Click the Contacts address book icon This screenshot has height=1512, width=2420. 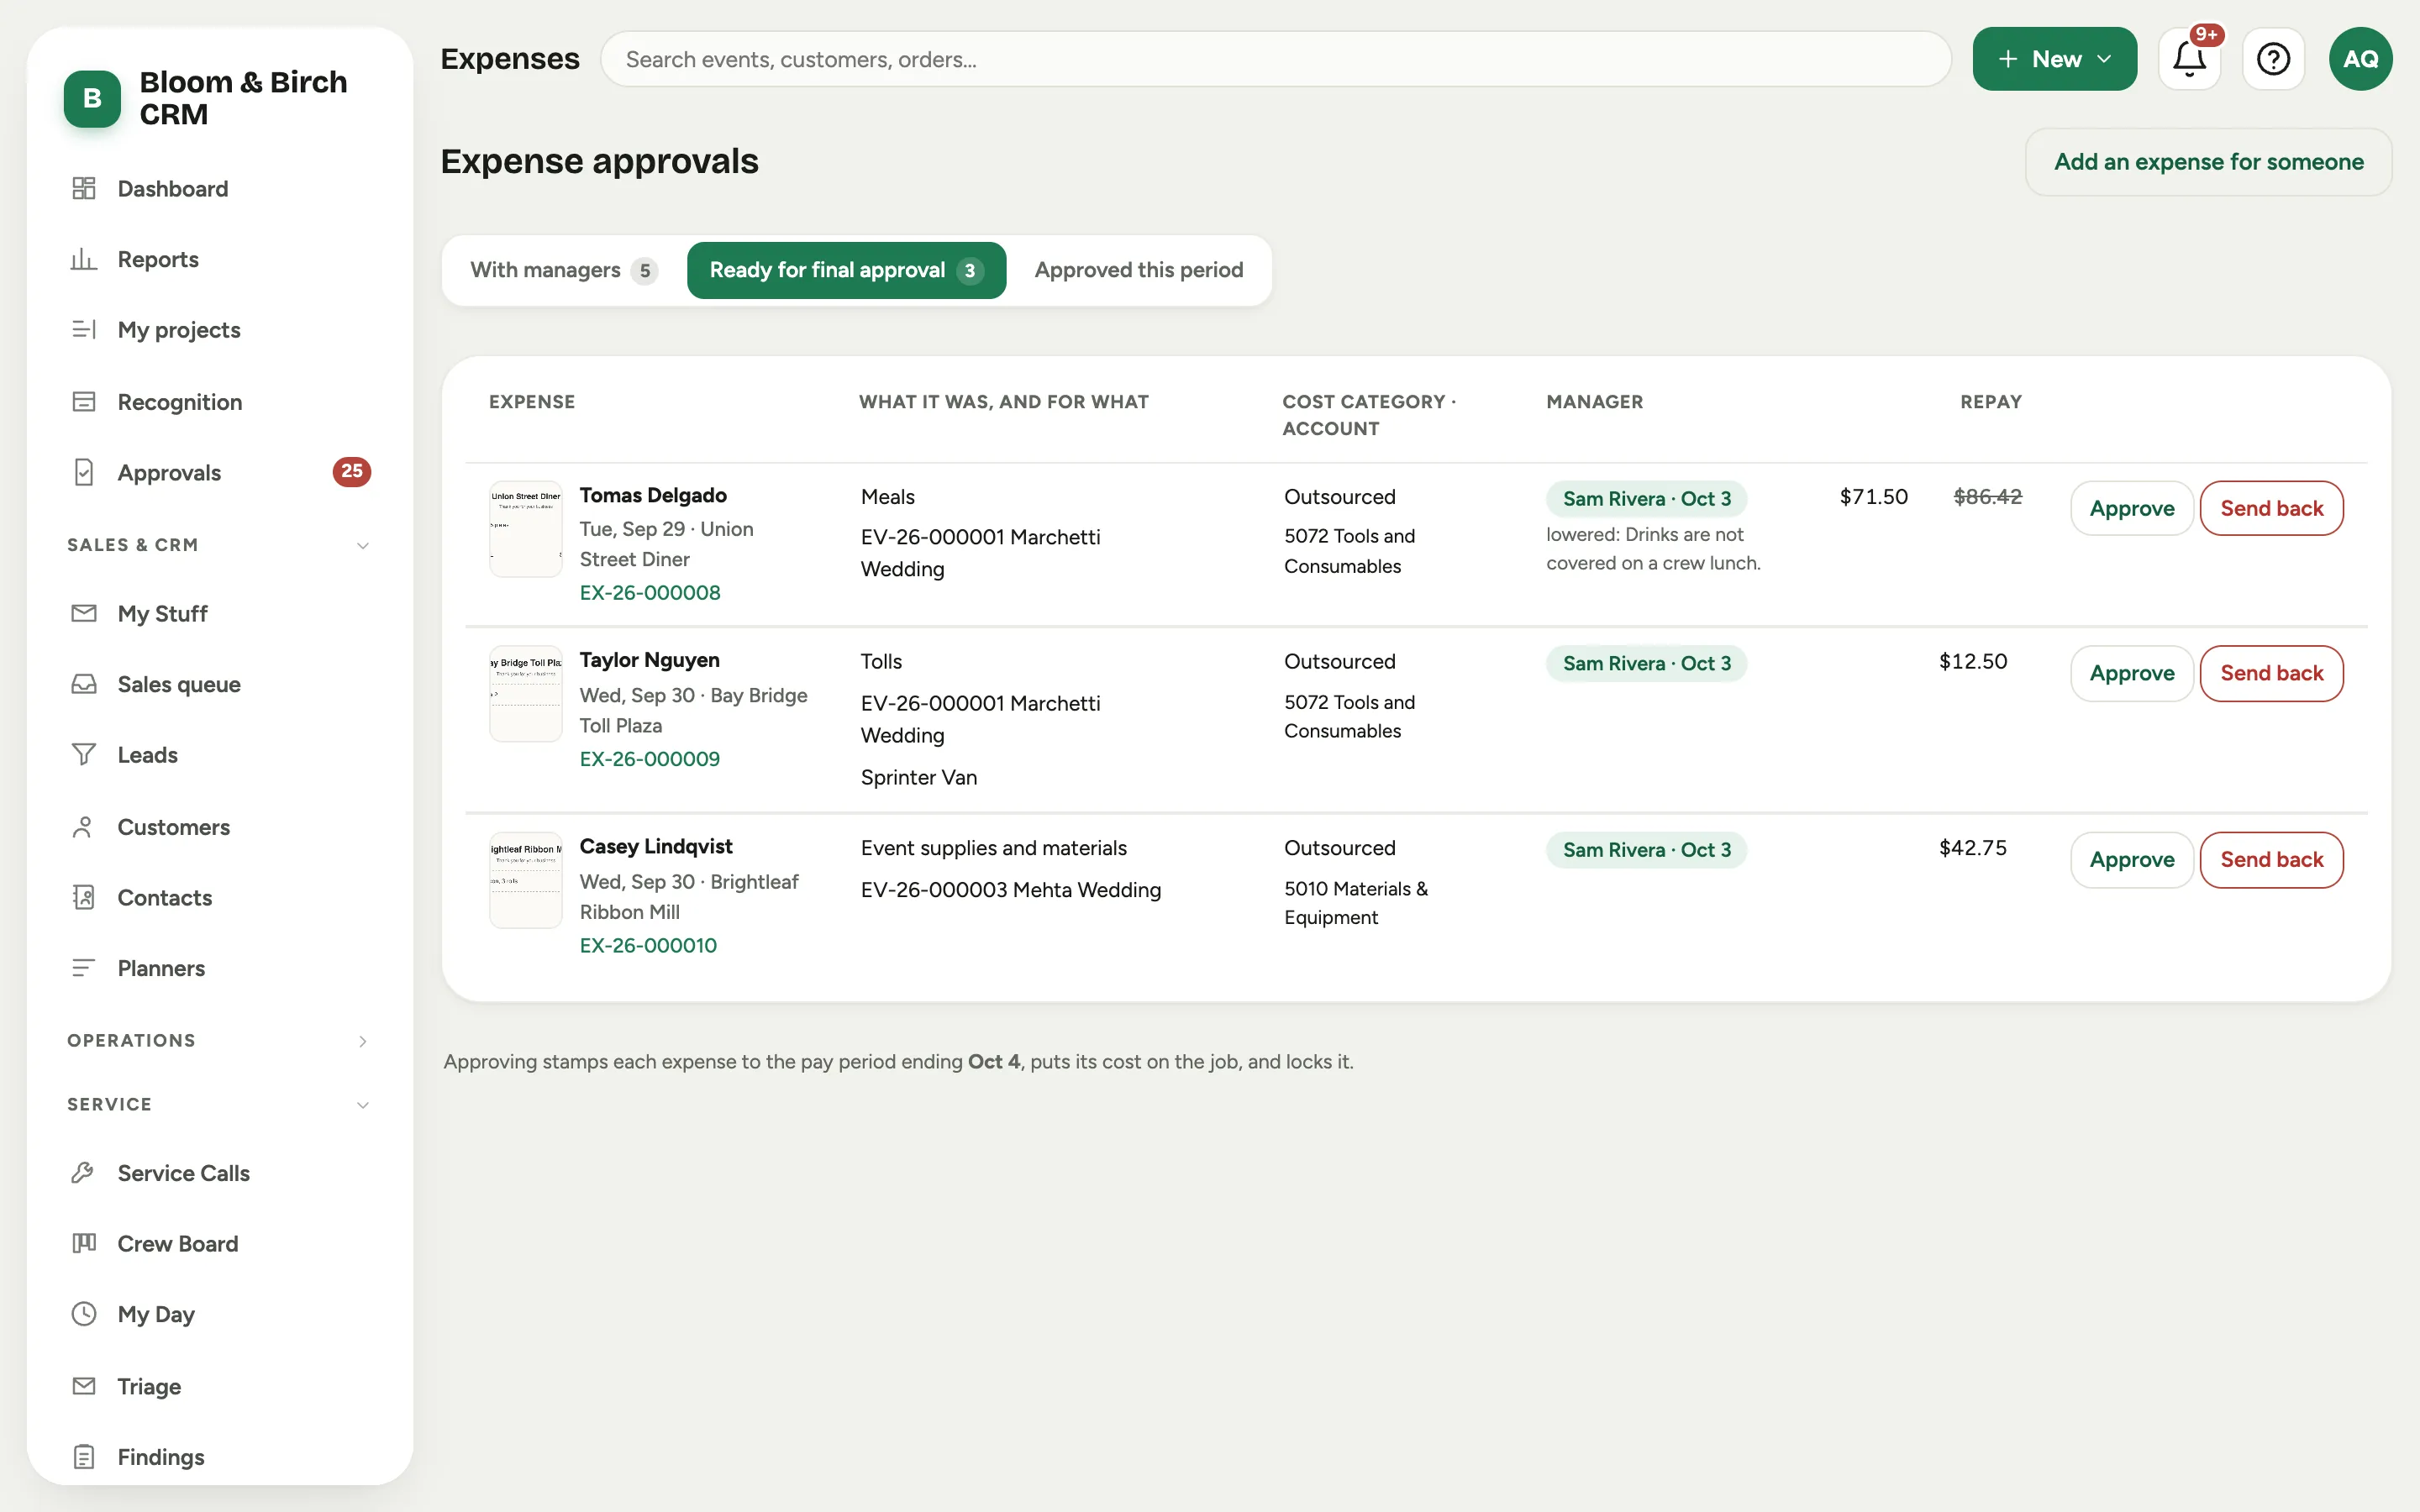(x=84, y=897)
